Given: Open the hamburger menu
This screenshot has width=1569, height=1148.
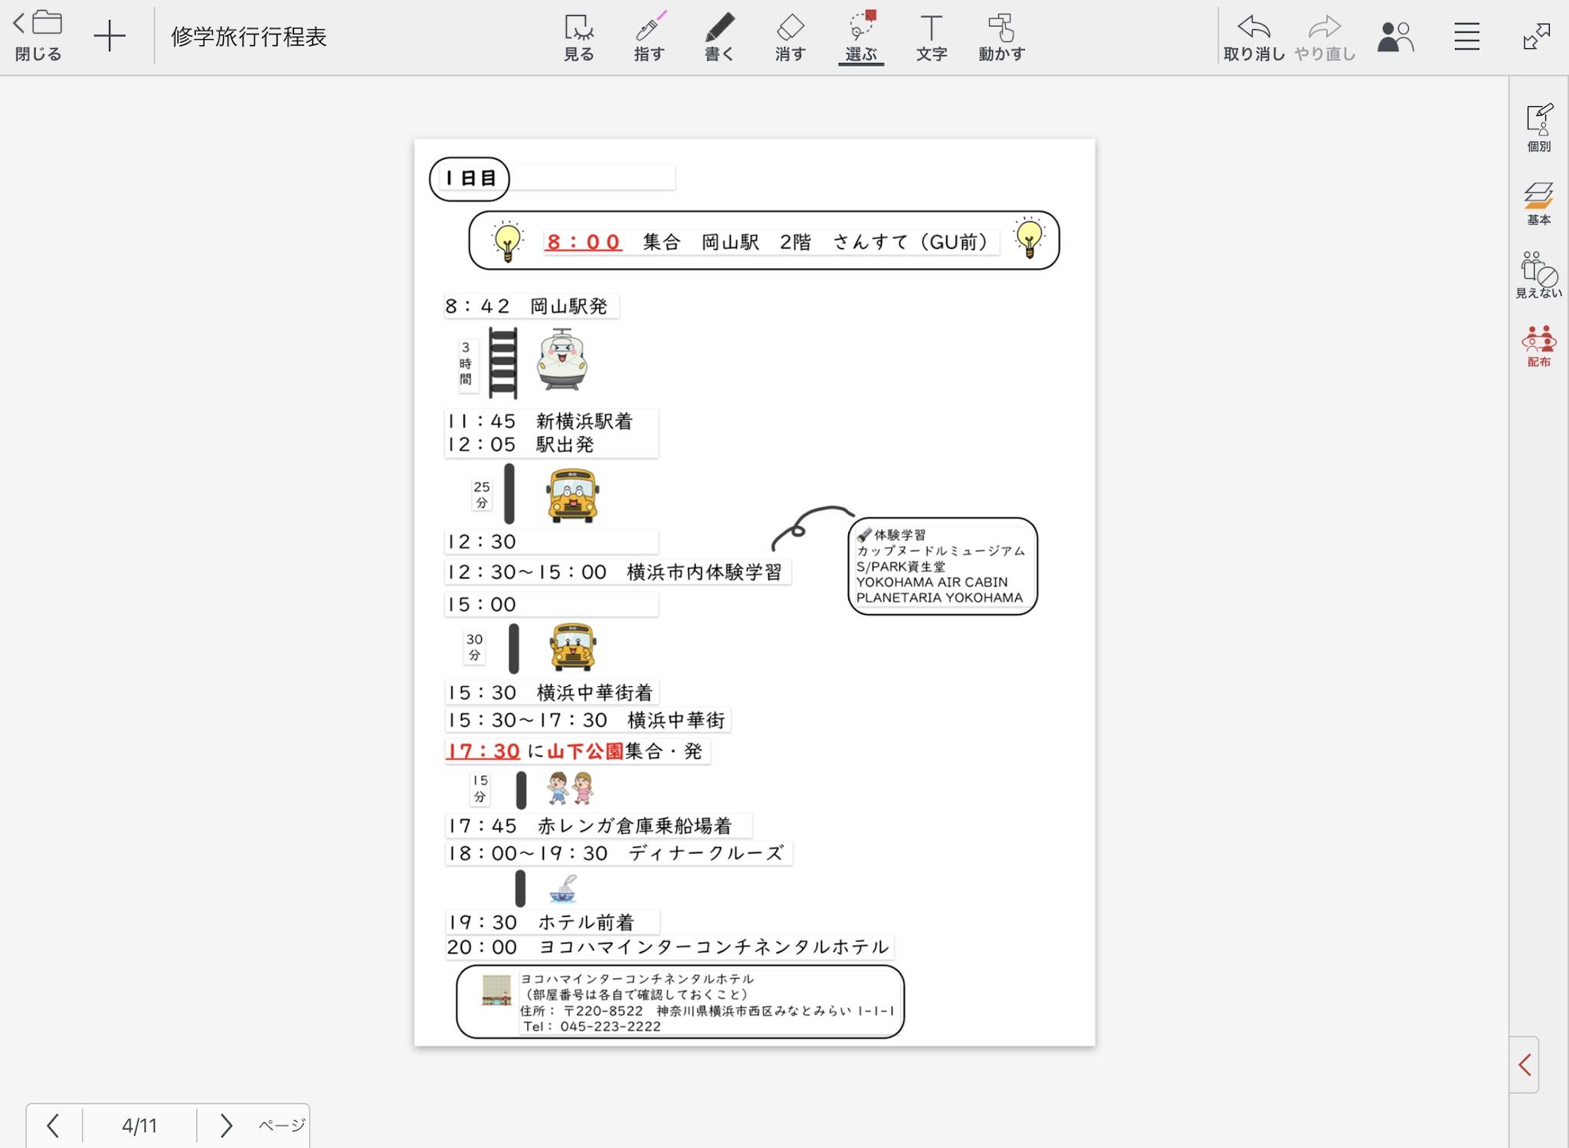Looking at the screenshot, I should coord(1466,37).
